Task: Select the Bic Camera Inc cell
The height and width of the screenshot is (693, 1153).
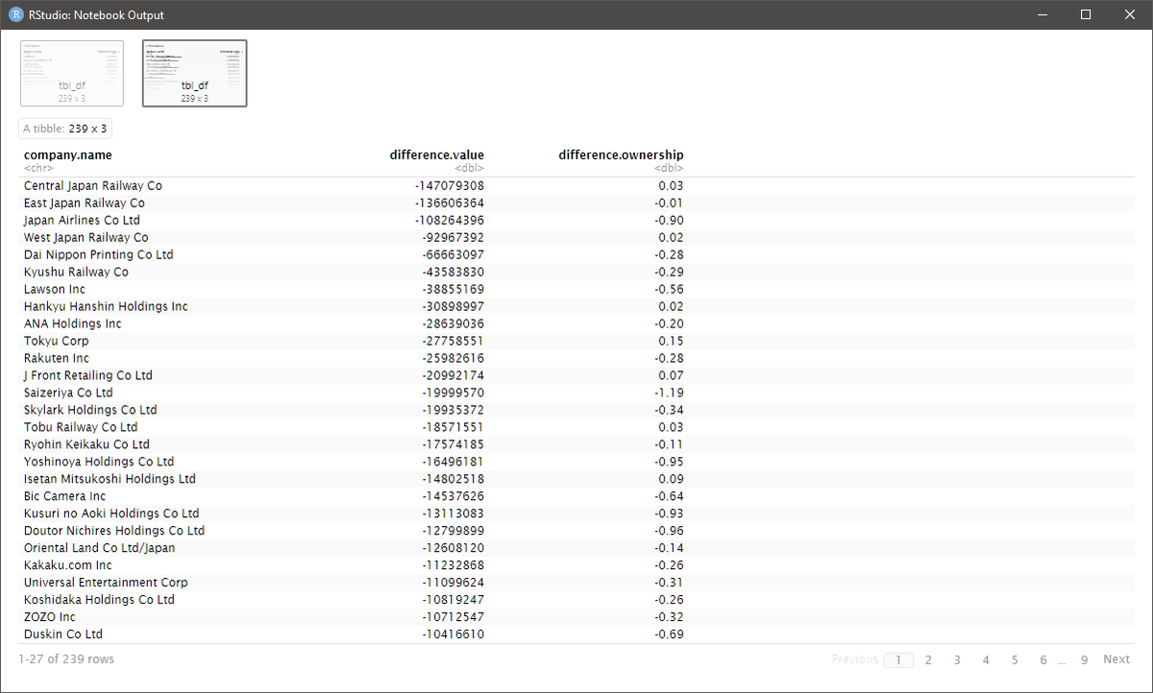Action: click(x=65, y=496)
